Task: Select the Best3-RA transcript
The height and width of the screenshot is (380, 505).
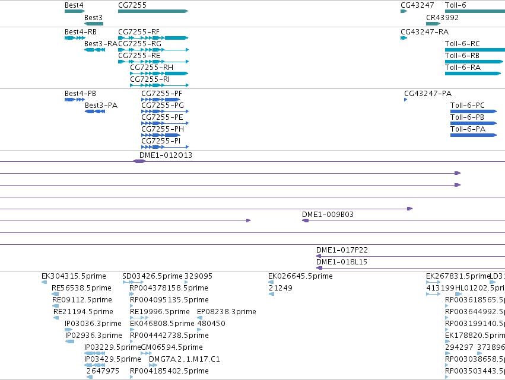Action: 95,50
